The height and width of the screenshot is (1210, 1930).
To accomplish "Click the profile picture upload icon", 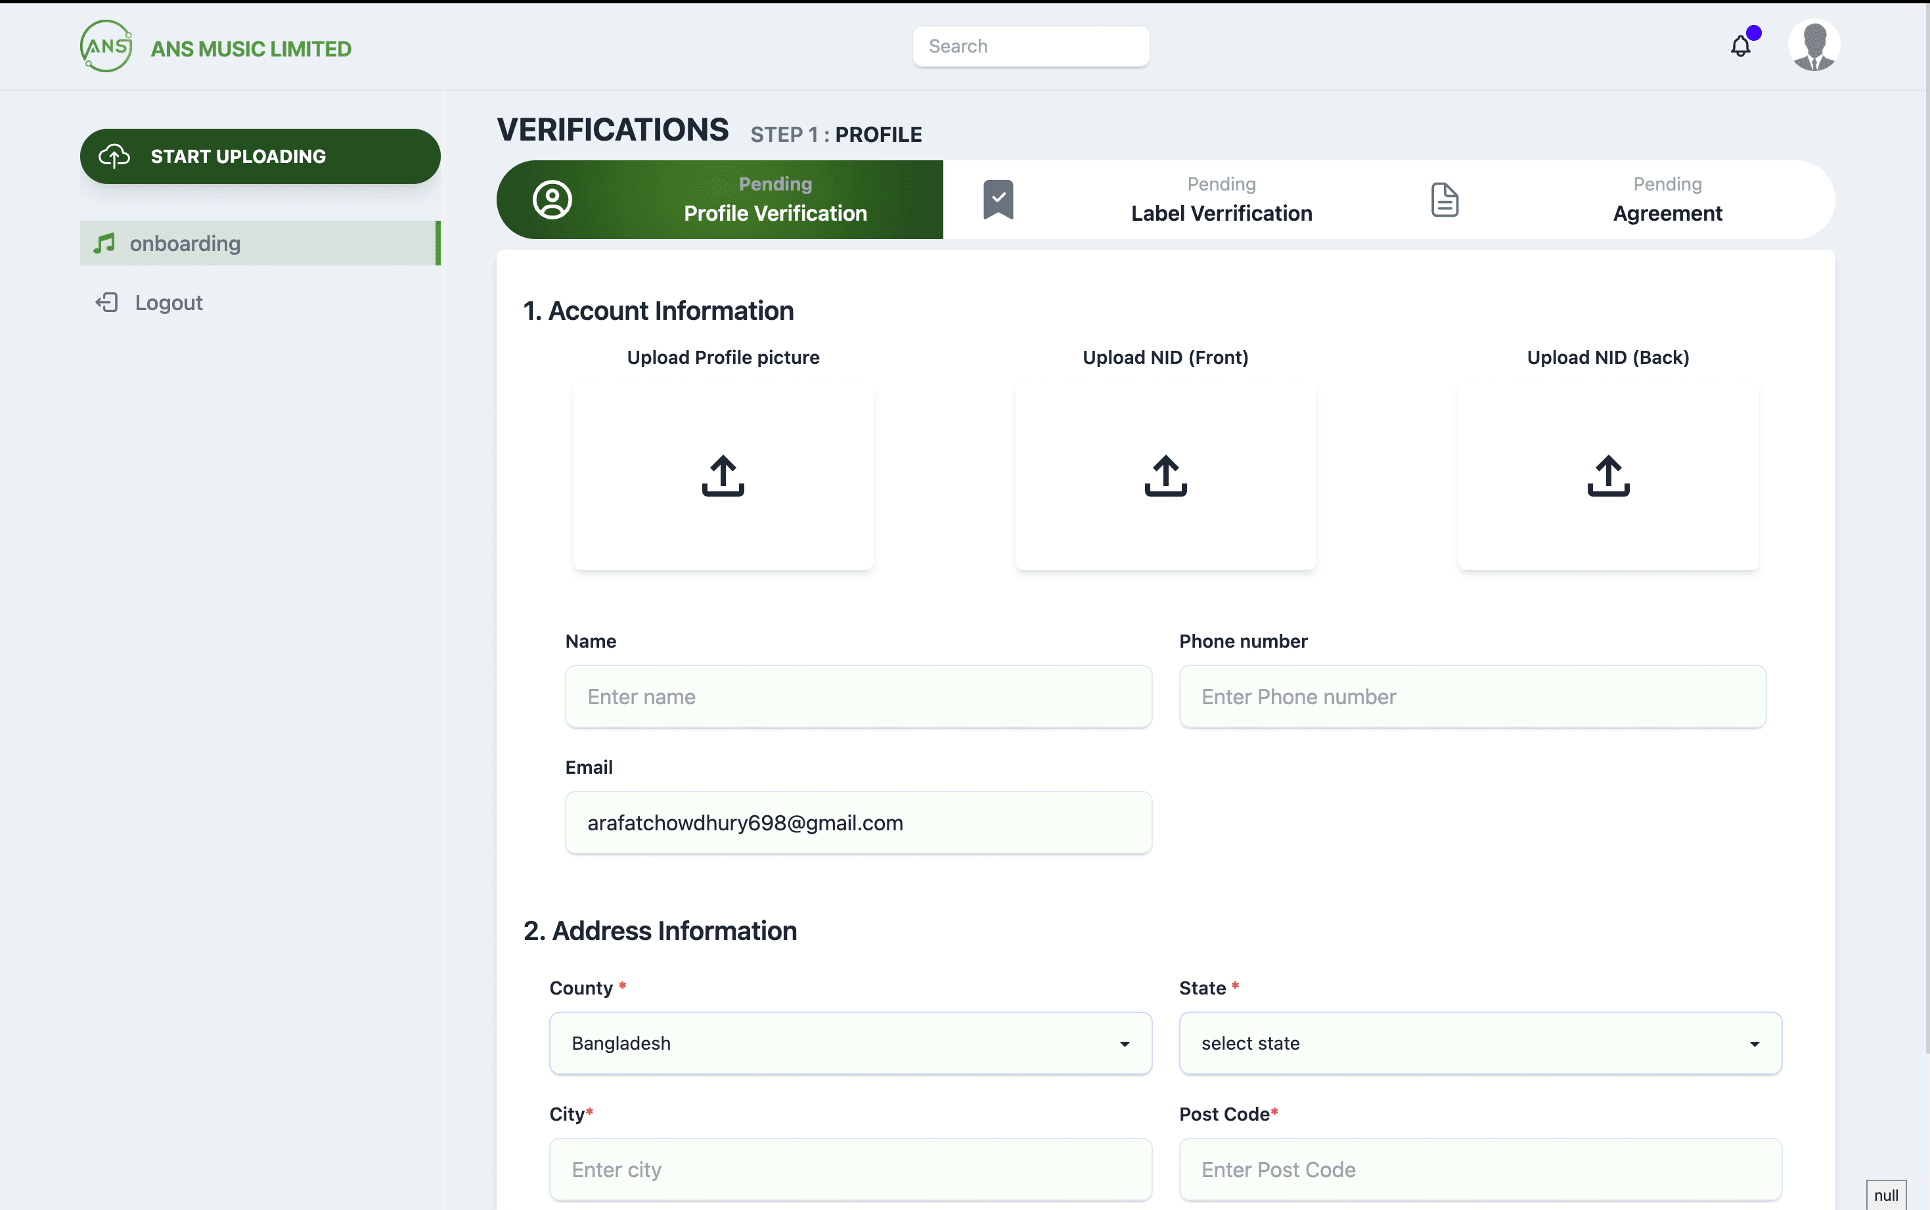I will click(x=723, y=476).
